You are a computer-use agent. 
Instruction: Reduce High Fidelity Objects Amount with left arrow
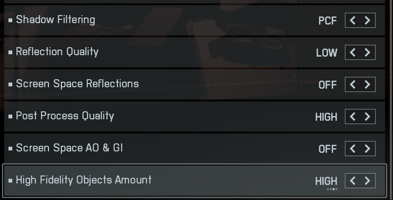[x=353, y=181]
